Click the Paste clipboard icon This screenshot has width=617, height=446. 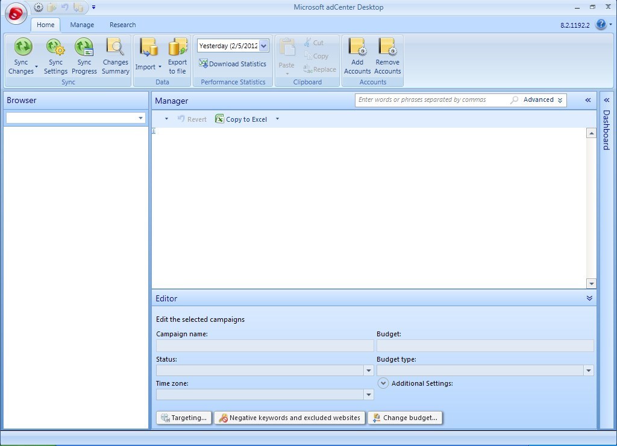pyautogui.click(x=287, y=48)
